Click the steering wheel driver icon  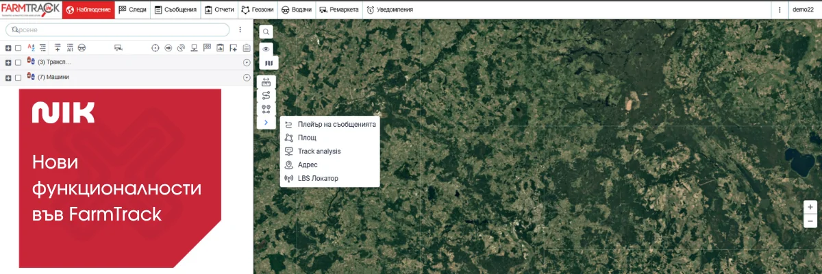[x=82, y=48]
